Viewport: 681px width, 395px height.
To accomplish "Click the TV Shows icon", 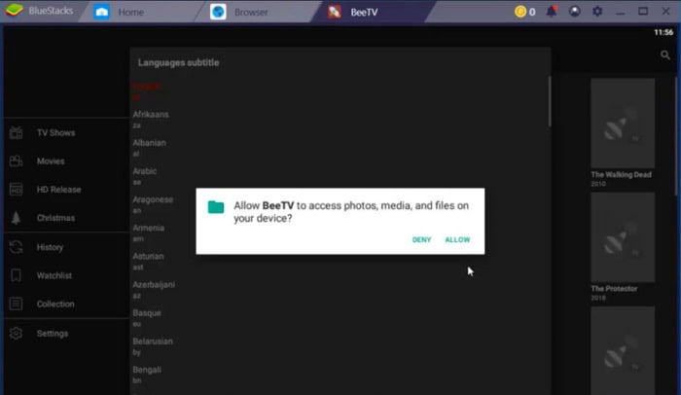I will (17, 132).
